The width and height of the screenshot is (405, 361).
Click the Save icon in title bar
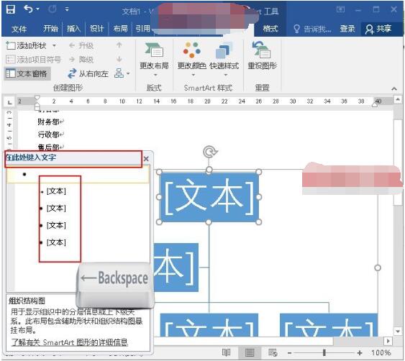click(x=11, y=9)
